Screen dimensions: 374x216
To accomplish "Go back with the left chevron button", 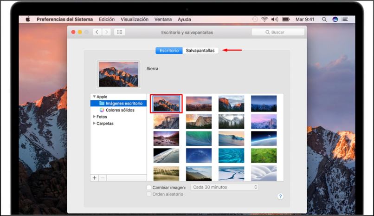I will pyautogui.click(x=97, y=32).
